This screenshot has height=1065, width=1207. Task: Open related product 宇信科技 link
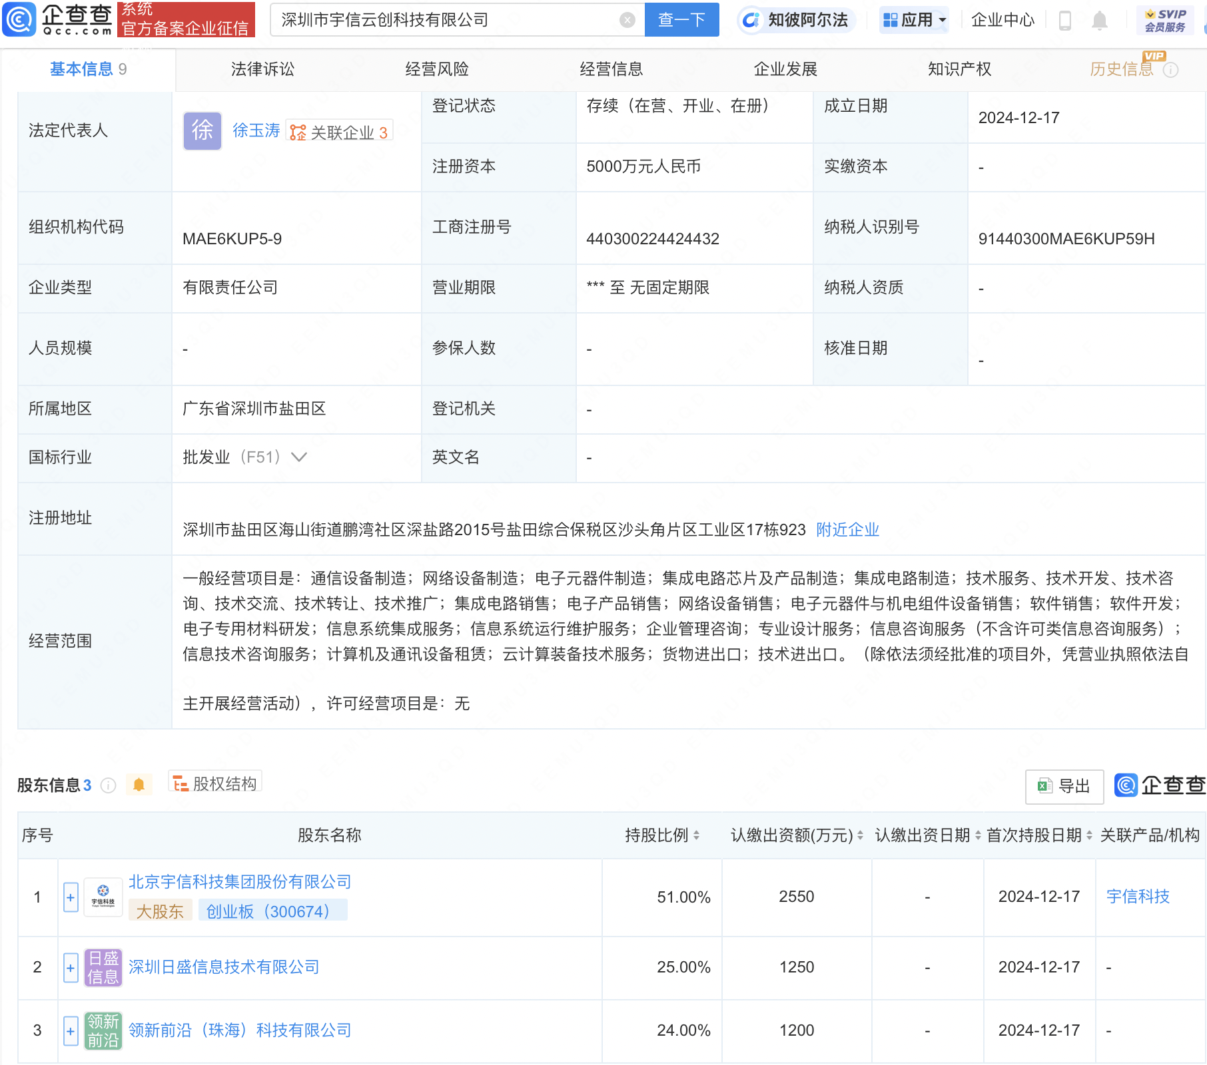(1138, 897)
